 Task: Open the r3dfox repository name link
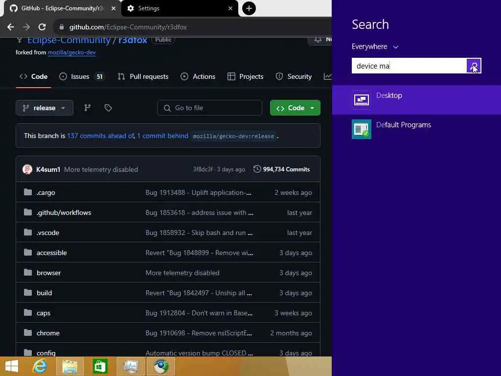133,40
